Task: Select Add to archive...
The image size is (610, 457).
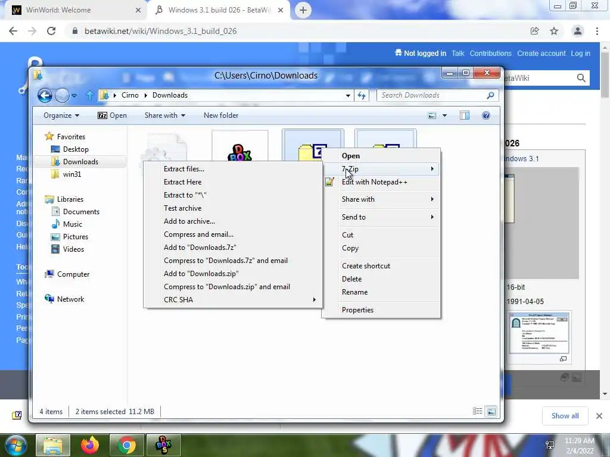Action: click(x=233, y=221)
